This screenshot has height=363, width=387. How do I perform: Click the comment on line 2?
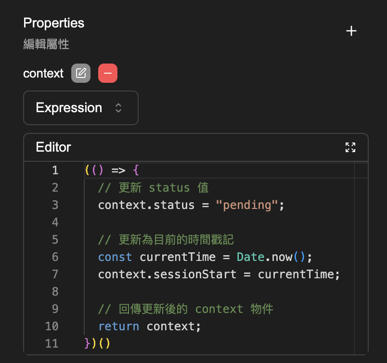[153, 188]
